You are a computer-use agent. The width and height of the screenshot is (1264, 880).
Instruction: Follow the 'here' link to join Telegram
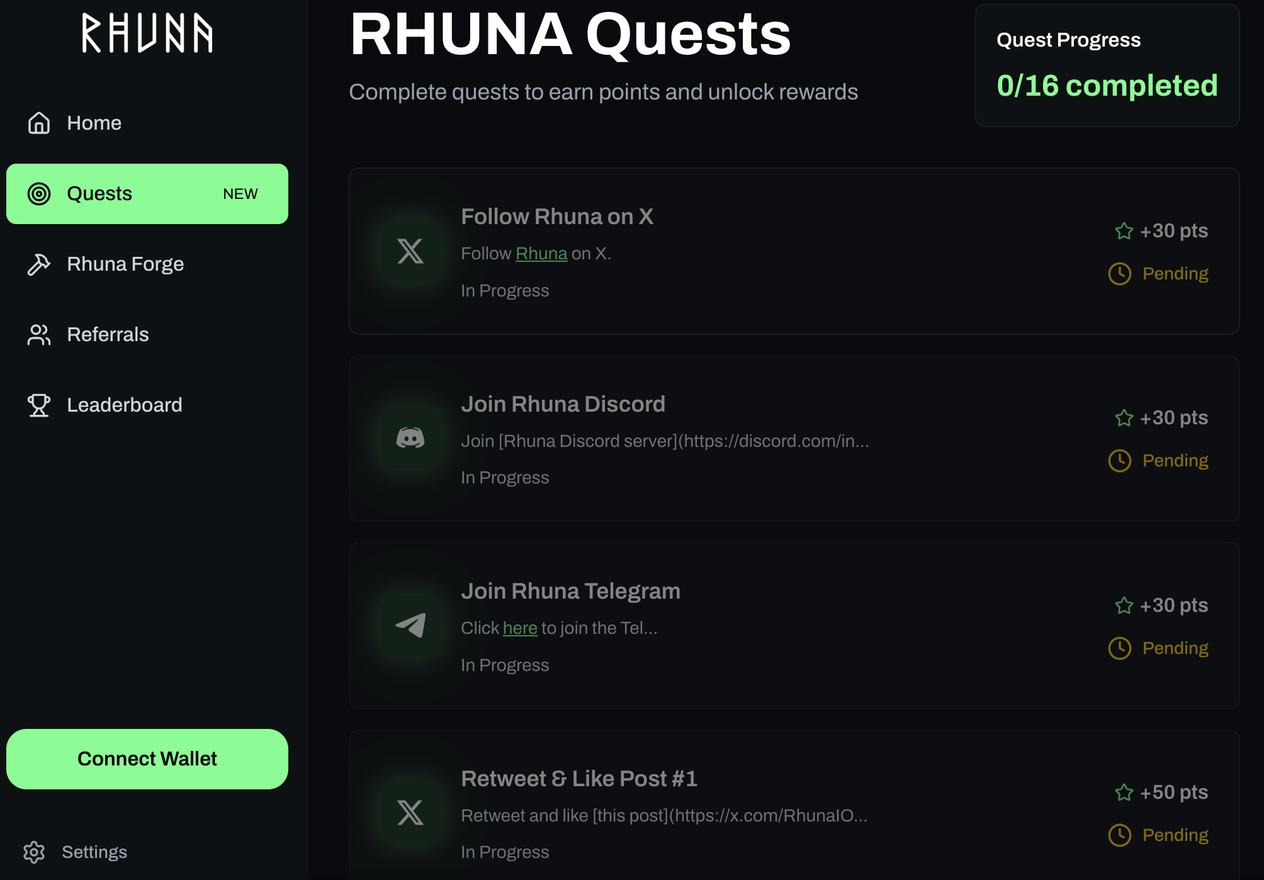(x=520, y=628)
